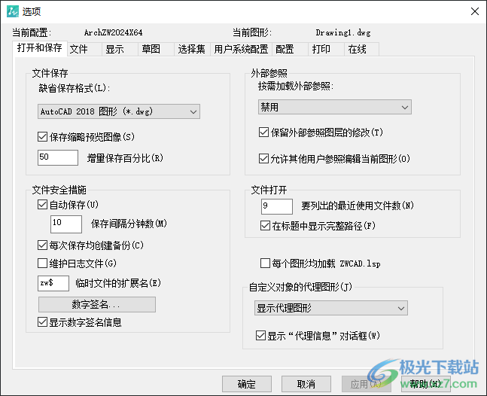The height and width of the screenshot is (396, 487).
Task: Confirm with the 确定 button
Action: [x=247, y=384]
